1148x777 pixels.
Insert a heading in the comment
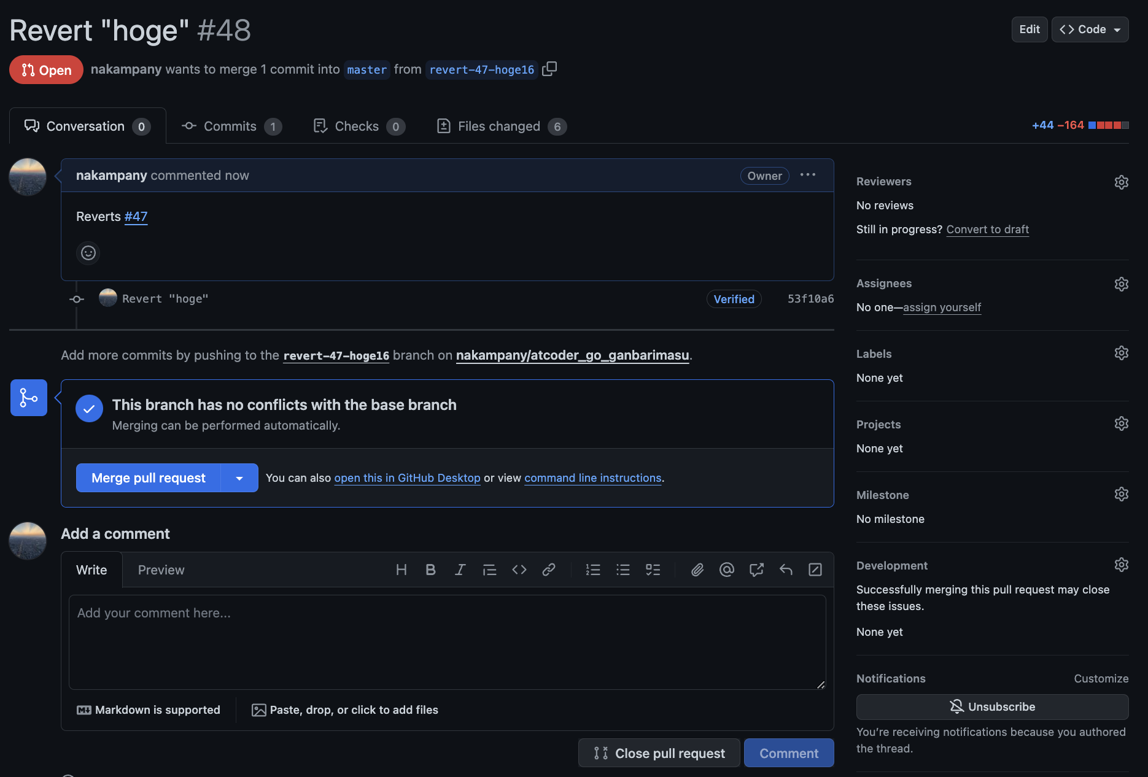(401, 570)
